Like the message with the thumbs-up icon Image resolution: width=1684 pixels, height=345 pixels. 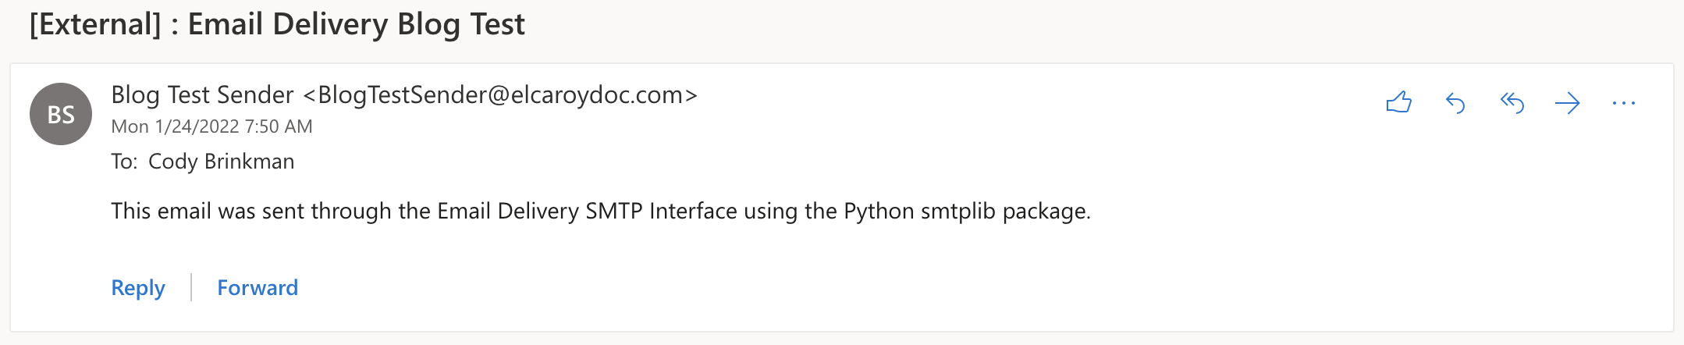pyautogui.click(x=1398, y=102)
